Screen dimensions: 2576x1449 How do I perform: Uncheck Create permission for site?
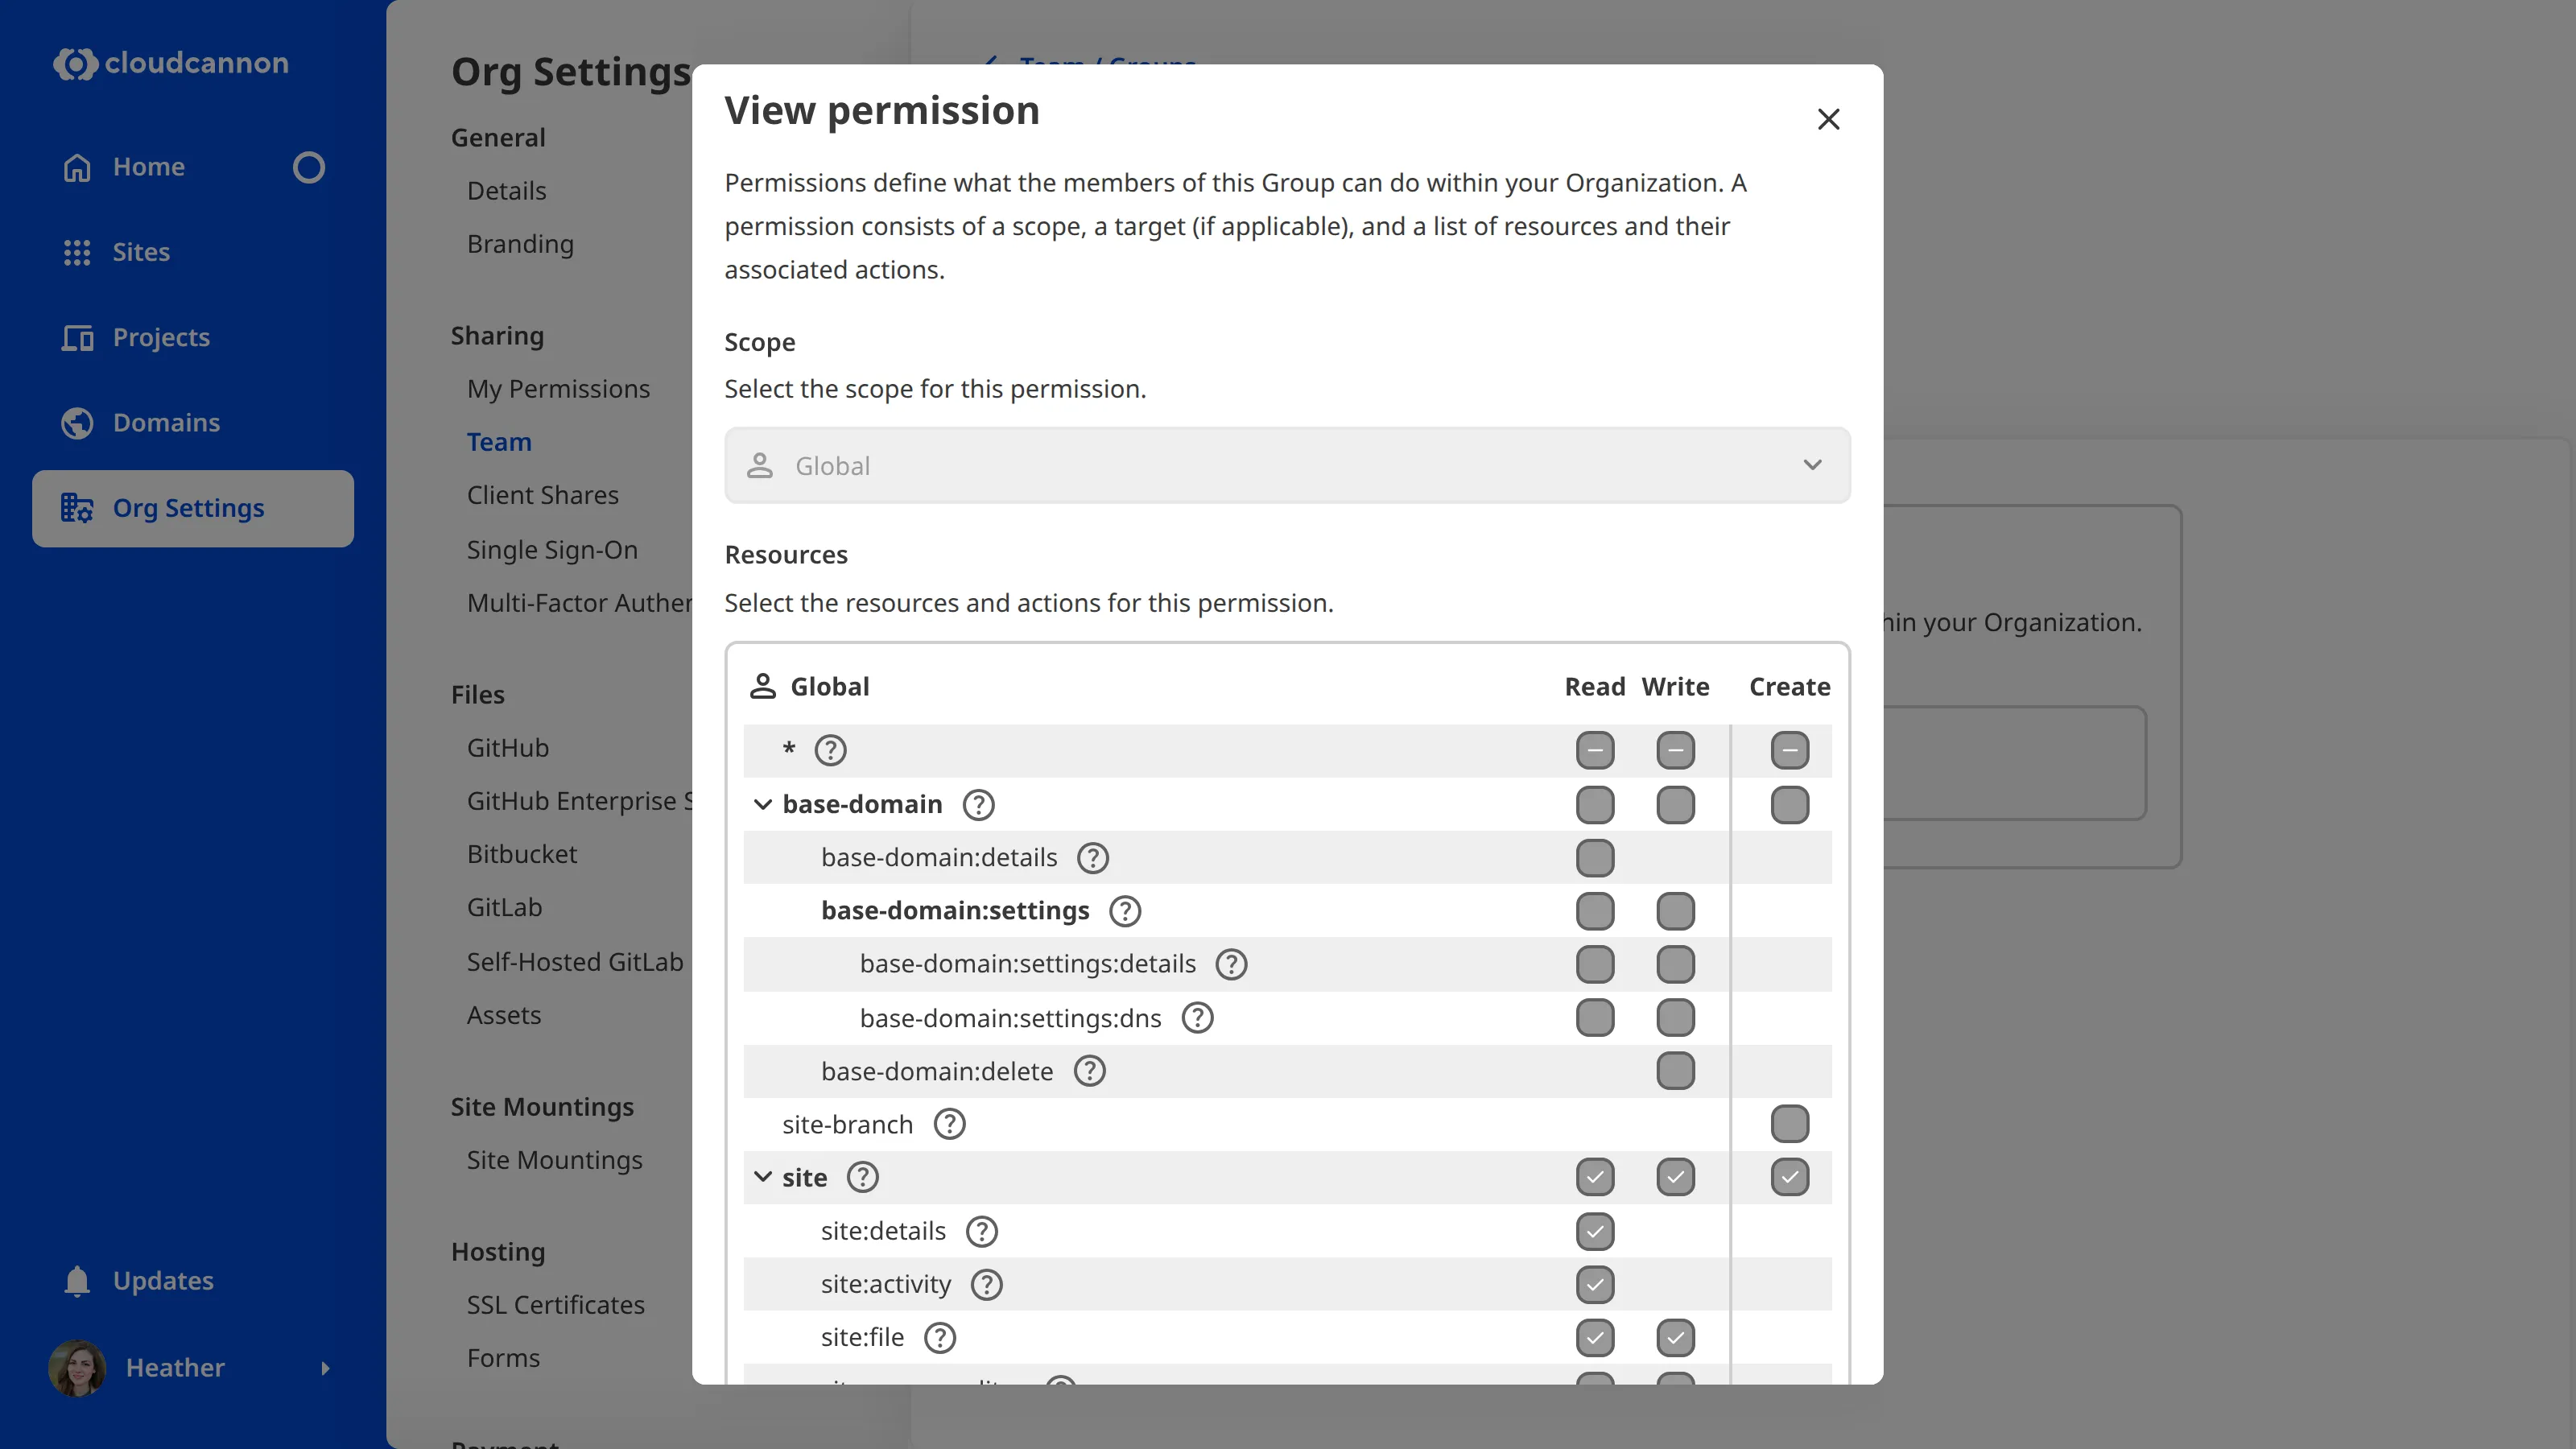point(1790,1177)
